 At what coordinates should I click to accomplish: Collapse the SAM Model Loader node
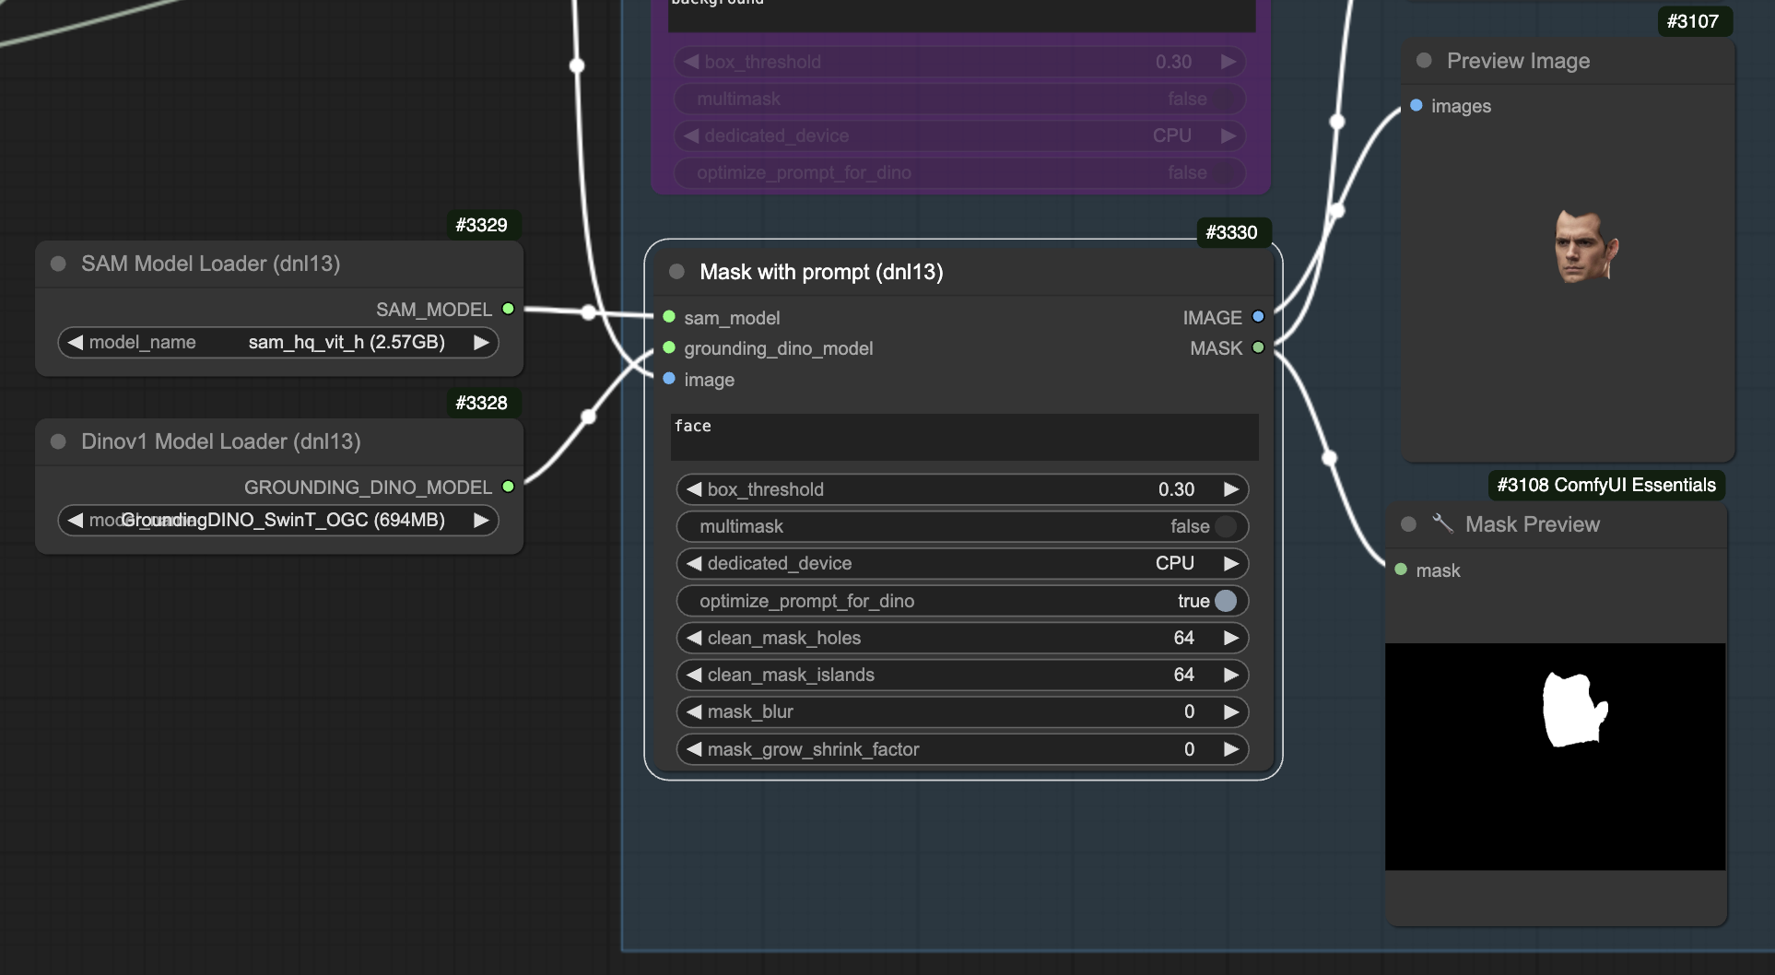pos(57,264)
